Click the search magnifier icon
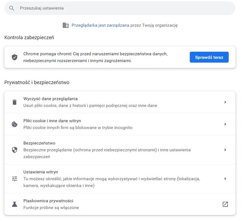Viewport: 242px width, 221px height. [x=12, y=8]
